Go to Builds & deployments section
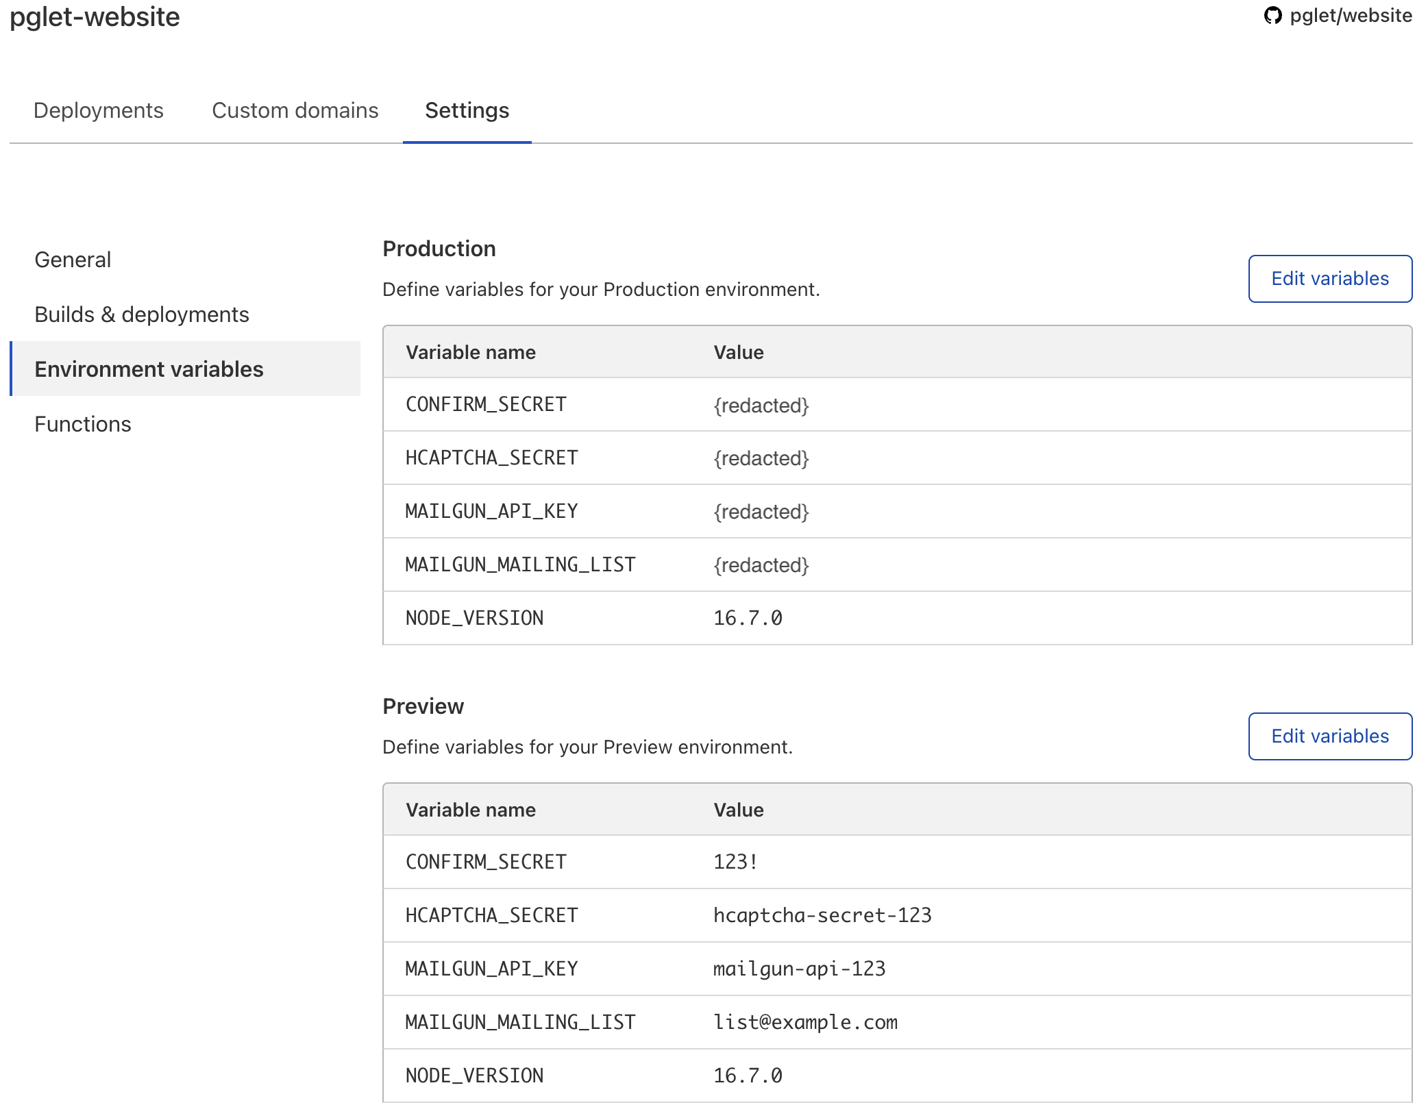1428x1118 pixels. pyautogui.click(x=141, y=314)
